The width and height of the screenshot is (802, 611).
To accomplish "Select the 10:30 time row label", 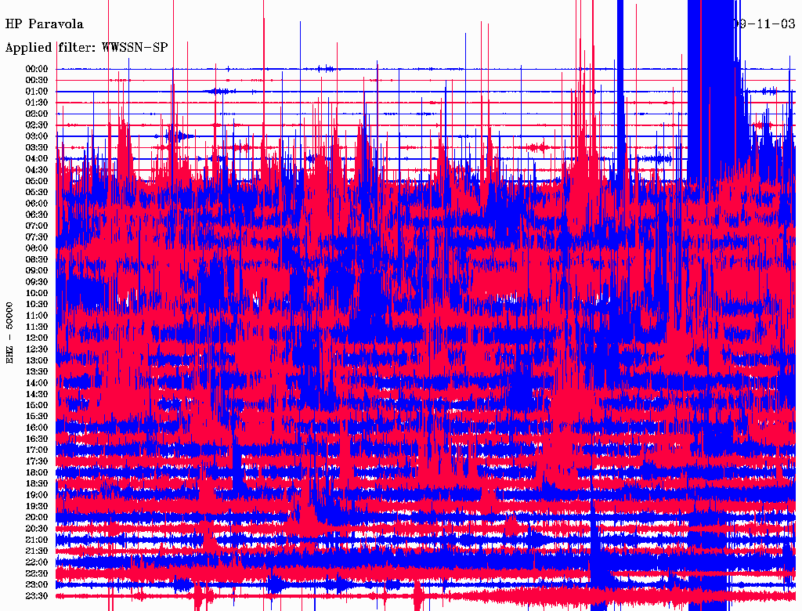I will (x=37, y=305).
